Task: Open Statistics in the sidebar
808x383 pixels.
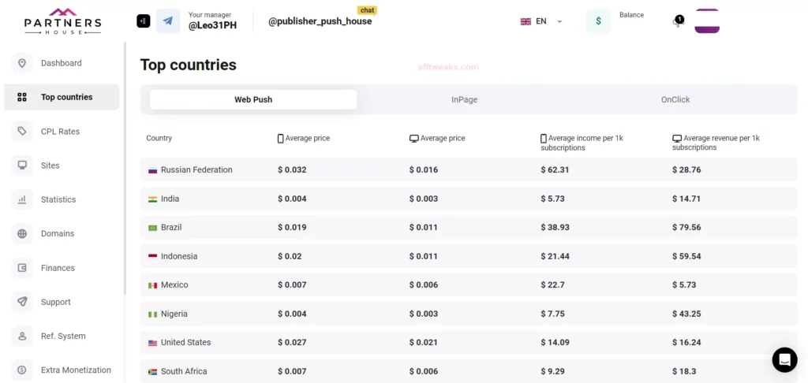Action: click(x=58, y=199)
